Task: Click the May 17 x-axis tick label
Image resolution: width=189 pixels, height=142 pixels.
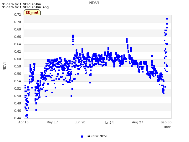Action: coord(52,122)
